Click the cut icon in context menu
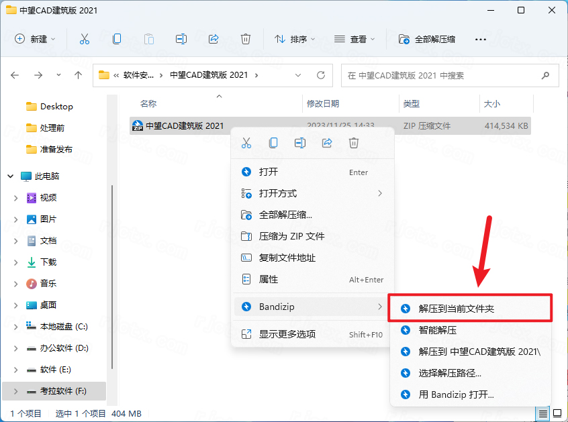This screenshot has width=568, height=422. [246, 143]
